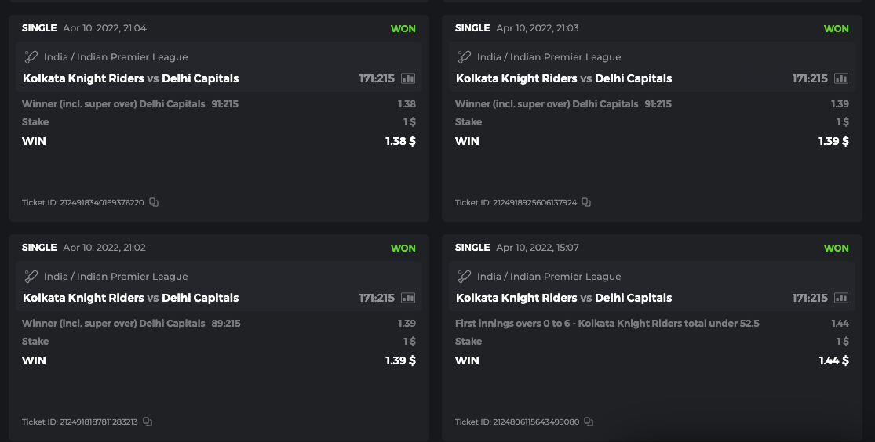Screen dimensions: 875x442
Task: Open India / Indian Premier League on the 21:04 bet
Action: (115, 57)
